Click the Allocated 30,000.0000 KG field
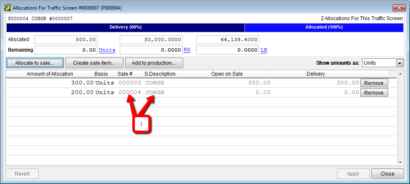The image size is (410, 184). pos(151,40)
